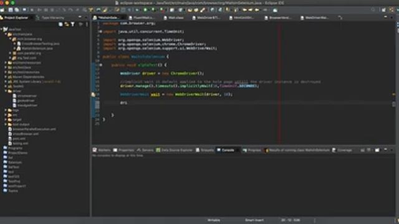Select the chromedriver file
The width and height of the screenshot is (399, 224).
(x=25, y=96)
